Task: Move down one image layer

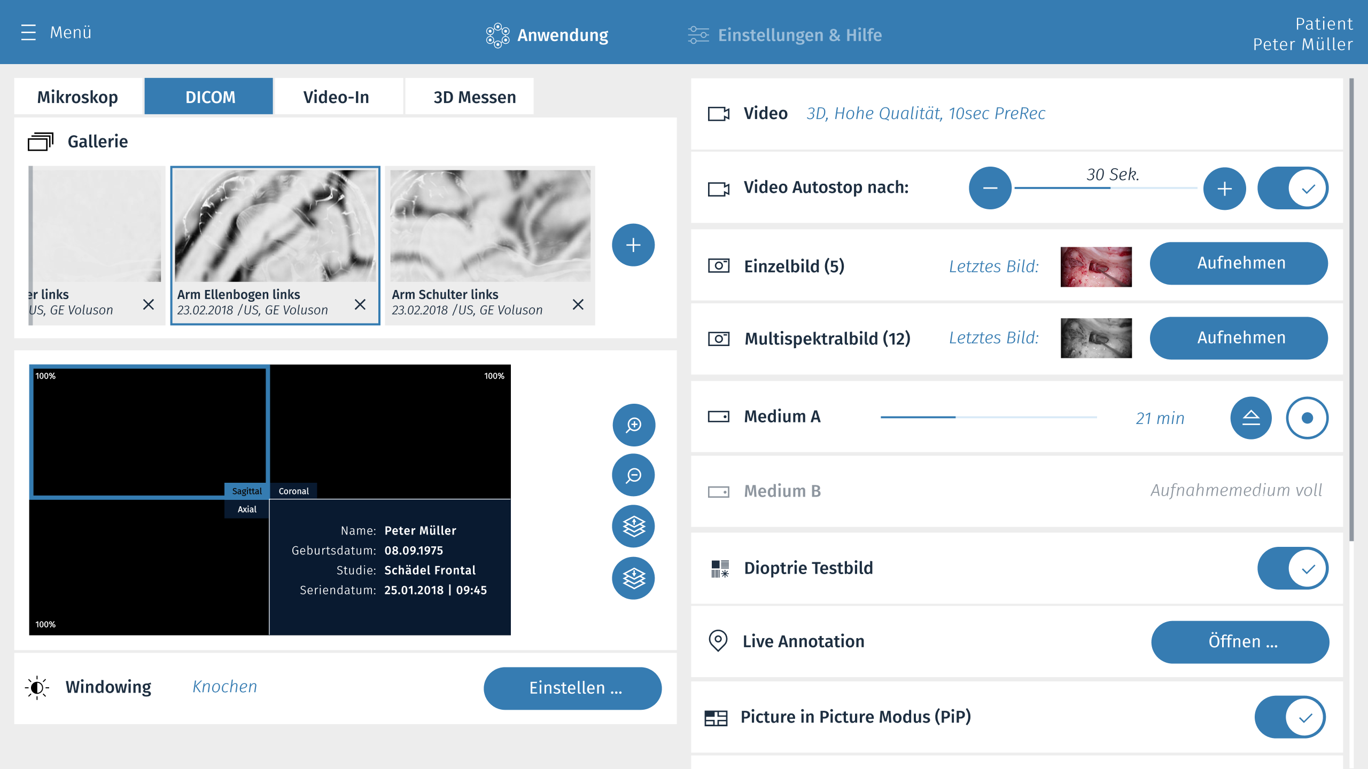Action: [x=633, y=578]
